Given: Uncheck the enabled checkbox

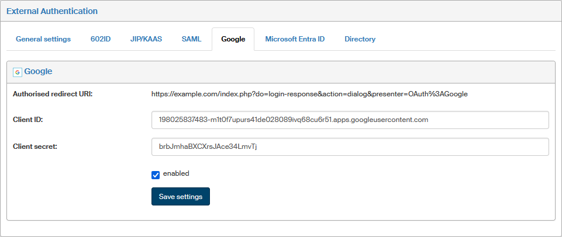Looking at the screenshot, I should tap(156, 175).
